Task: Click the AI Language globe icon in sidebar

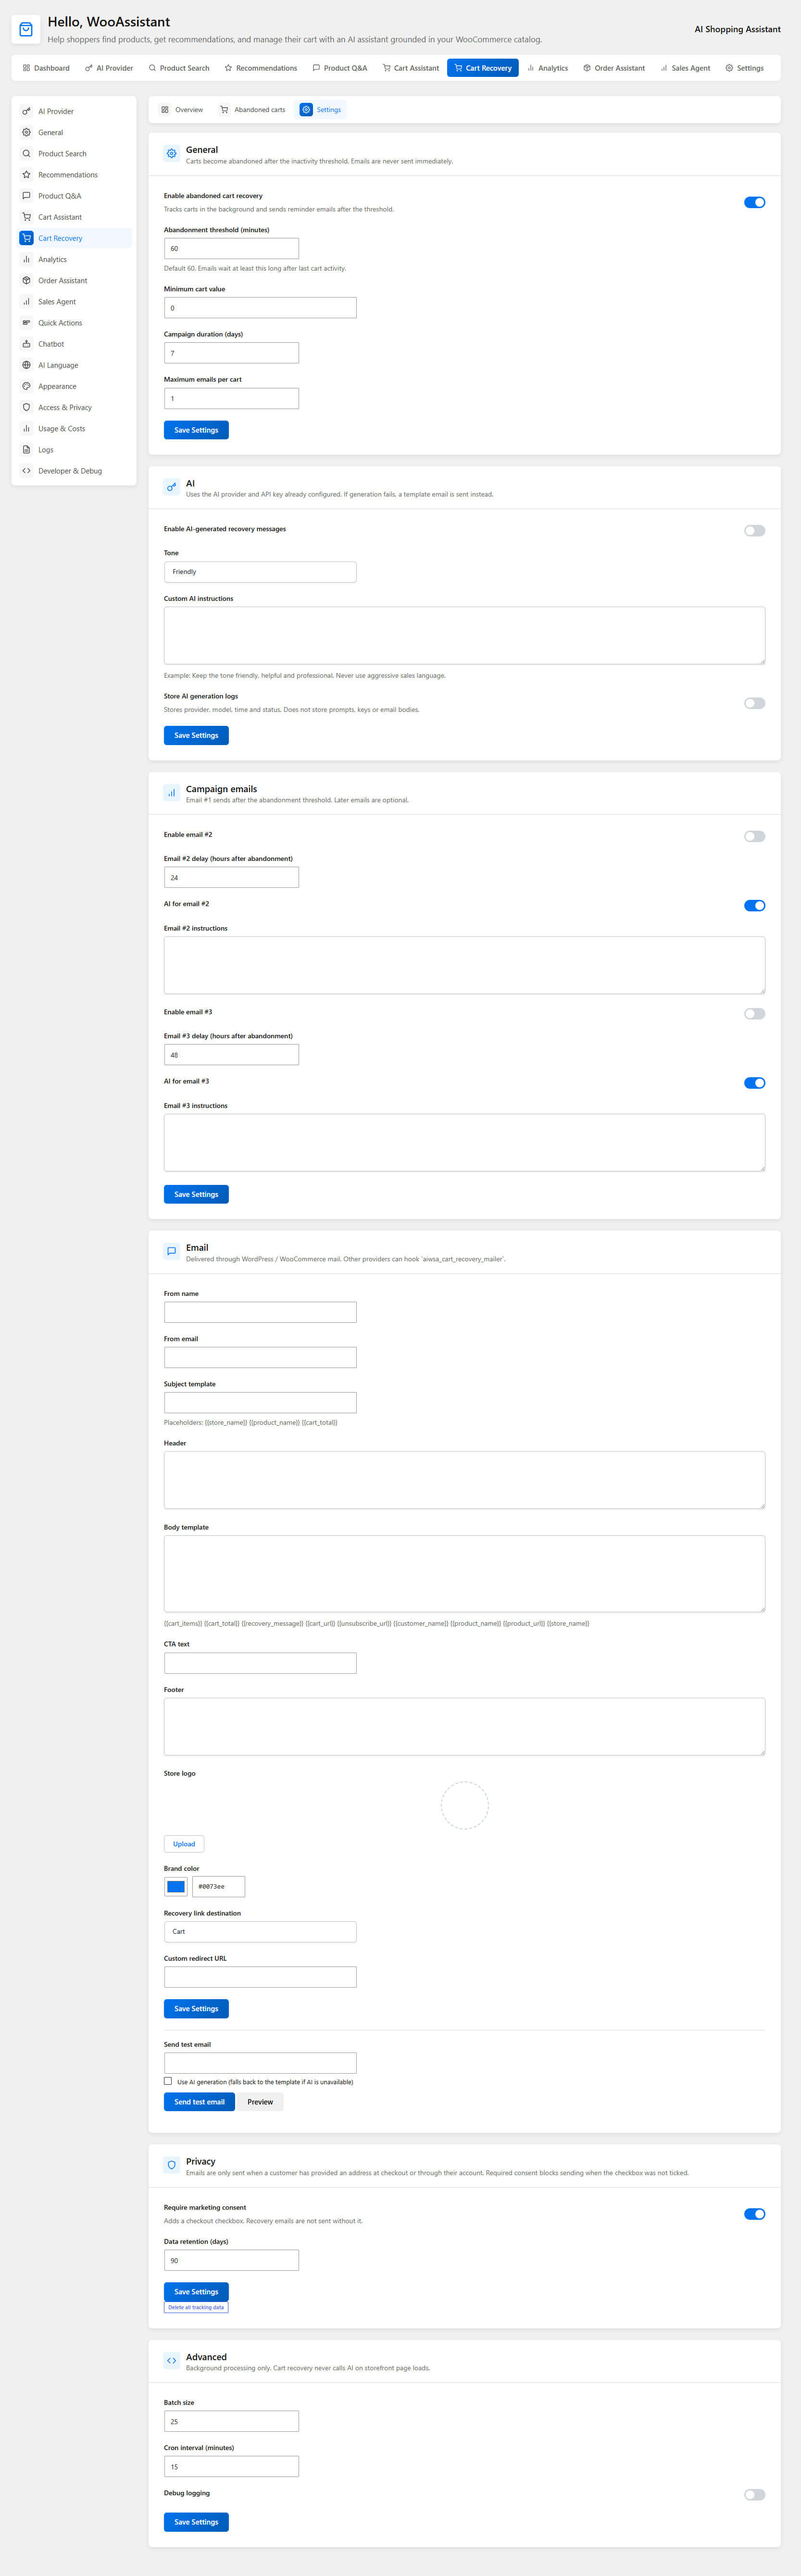Action: coord(26,365)
